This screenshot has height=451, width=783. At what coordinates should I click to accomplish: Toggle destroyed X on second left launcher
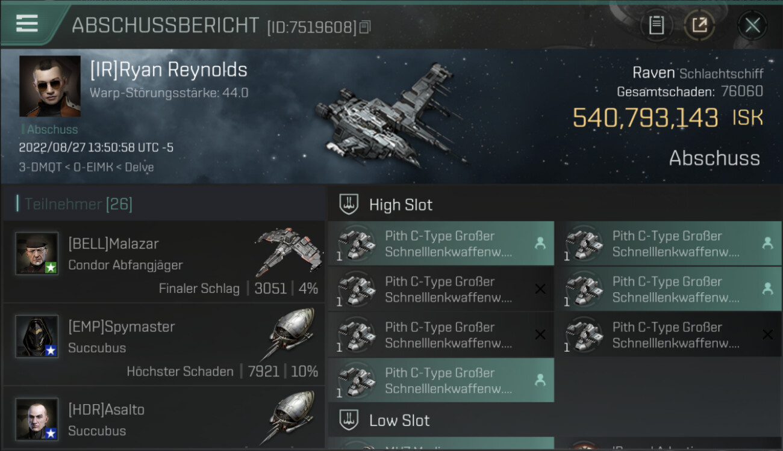[540, 289]
